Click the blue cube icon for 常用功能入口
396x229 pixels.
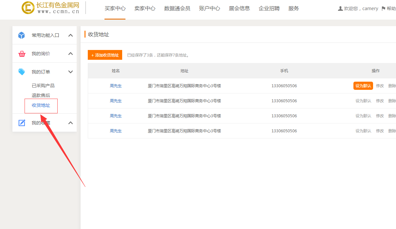click(x=22, y=35)
